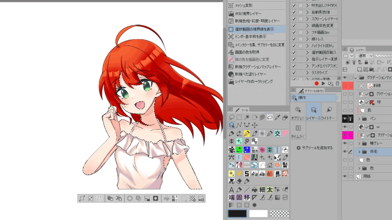Image resolution: width=392 pixels, height=220 pixels.
Task: Click サブツールを追加する button
Action: pyautogui.click(x=314, y=147)
